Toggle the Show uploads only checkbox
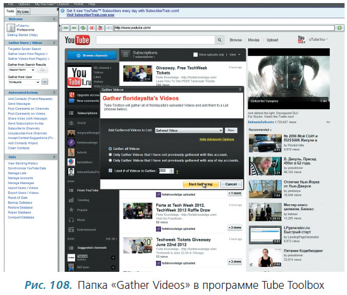 pos(195,54)
